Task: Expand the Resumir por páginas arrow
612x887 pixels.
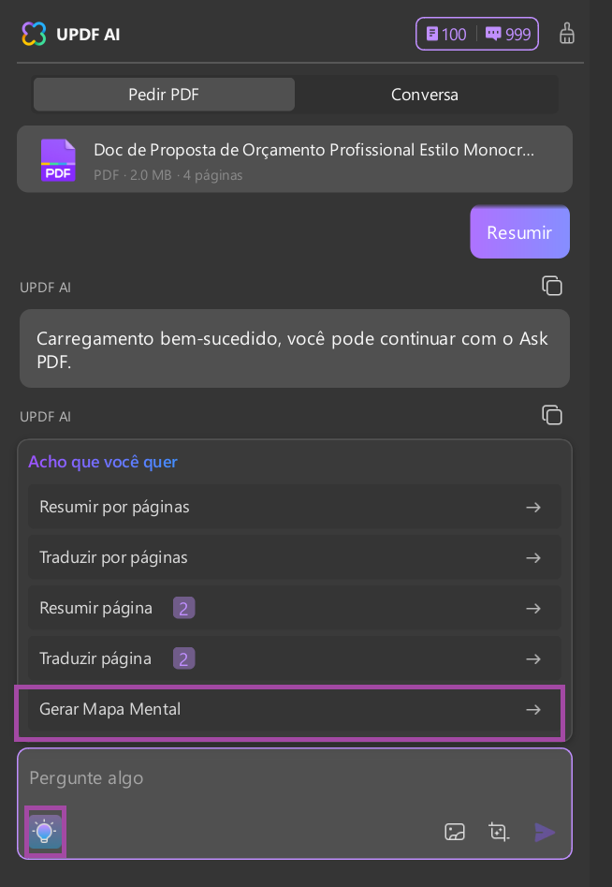Action: (532, 507)
